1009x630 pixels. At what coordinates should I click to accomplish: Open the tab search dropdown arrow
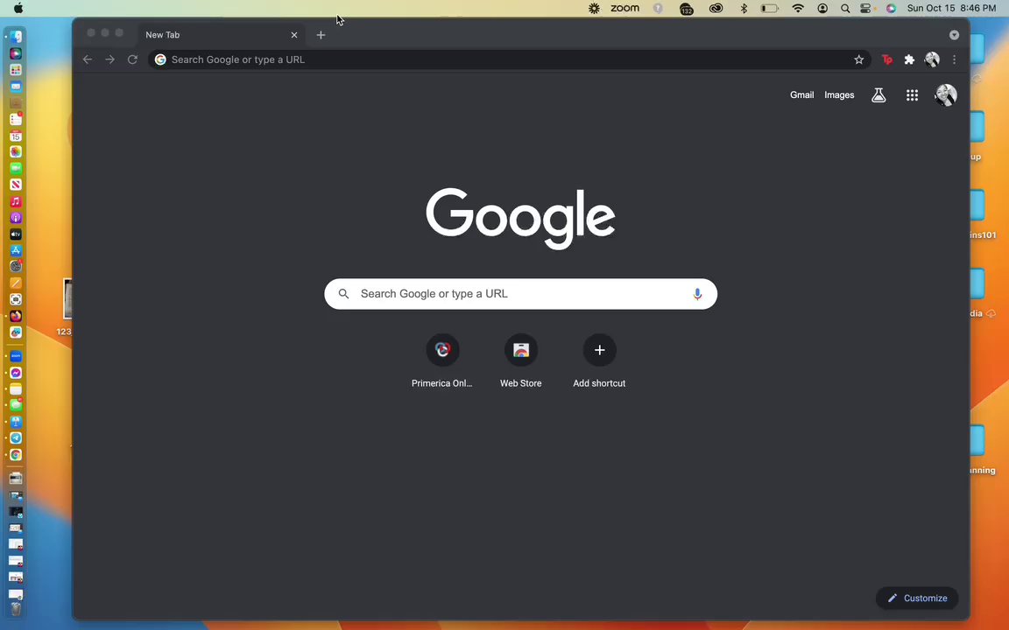click(955, 35)
